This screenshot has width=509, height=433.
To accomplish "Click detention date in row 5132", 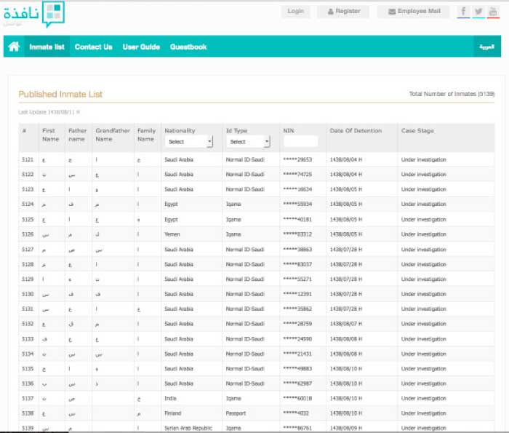I will (x=345, y=324).
